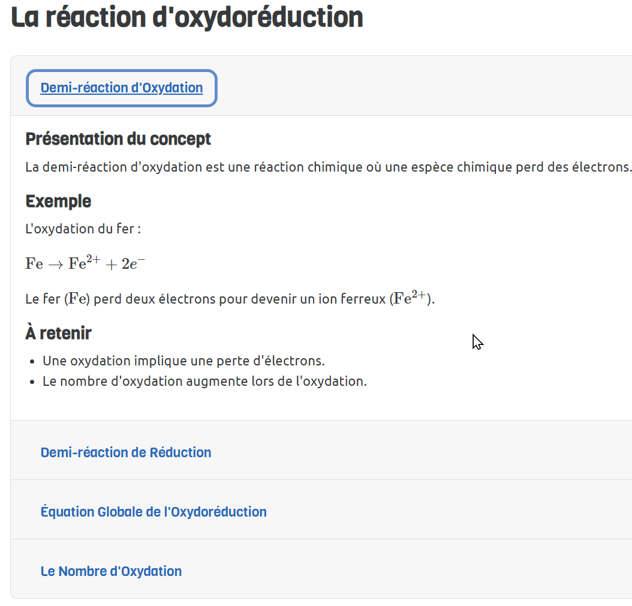Image resolution: width=632 pixels, height=606 pixels.
Task: Click the sentence Le fer perd deux électrons
Action: point(180,299)
